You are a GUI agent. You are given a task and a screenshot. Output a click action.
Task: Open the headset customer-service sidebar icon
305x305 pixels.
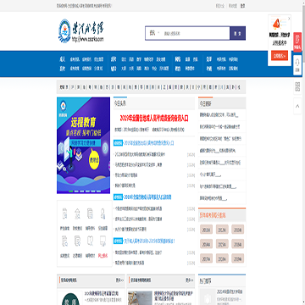pos(297,65)
